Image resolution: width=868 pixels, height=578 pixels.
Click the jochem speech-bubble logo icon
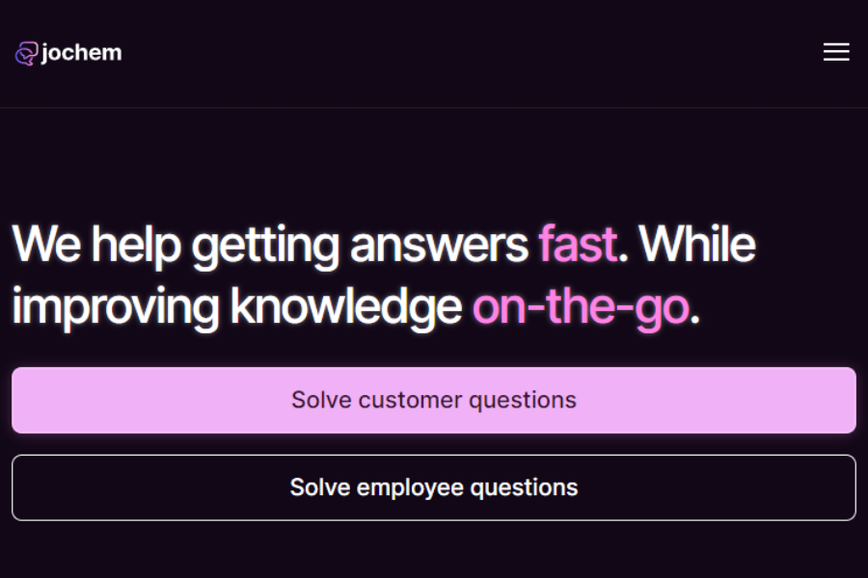26,54
